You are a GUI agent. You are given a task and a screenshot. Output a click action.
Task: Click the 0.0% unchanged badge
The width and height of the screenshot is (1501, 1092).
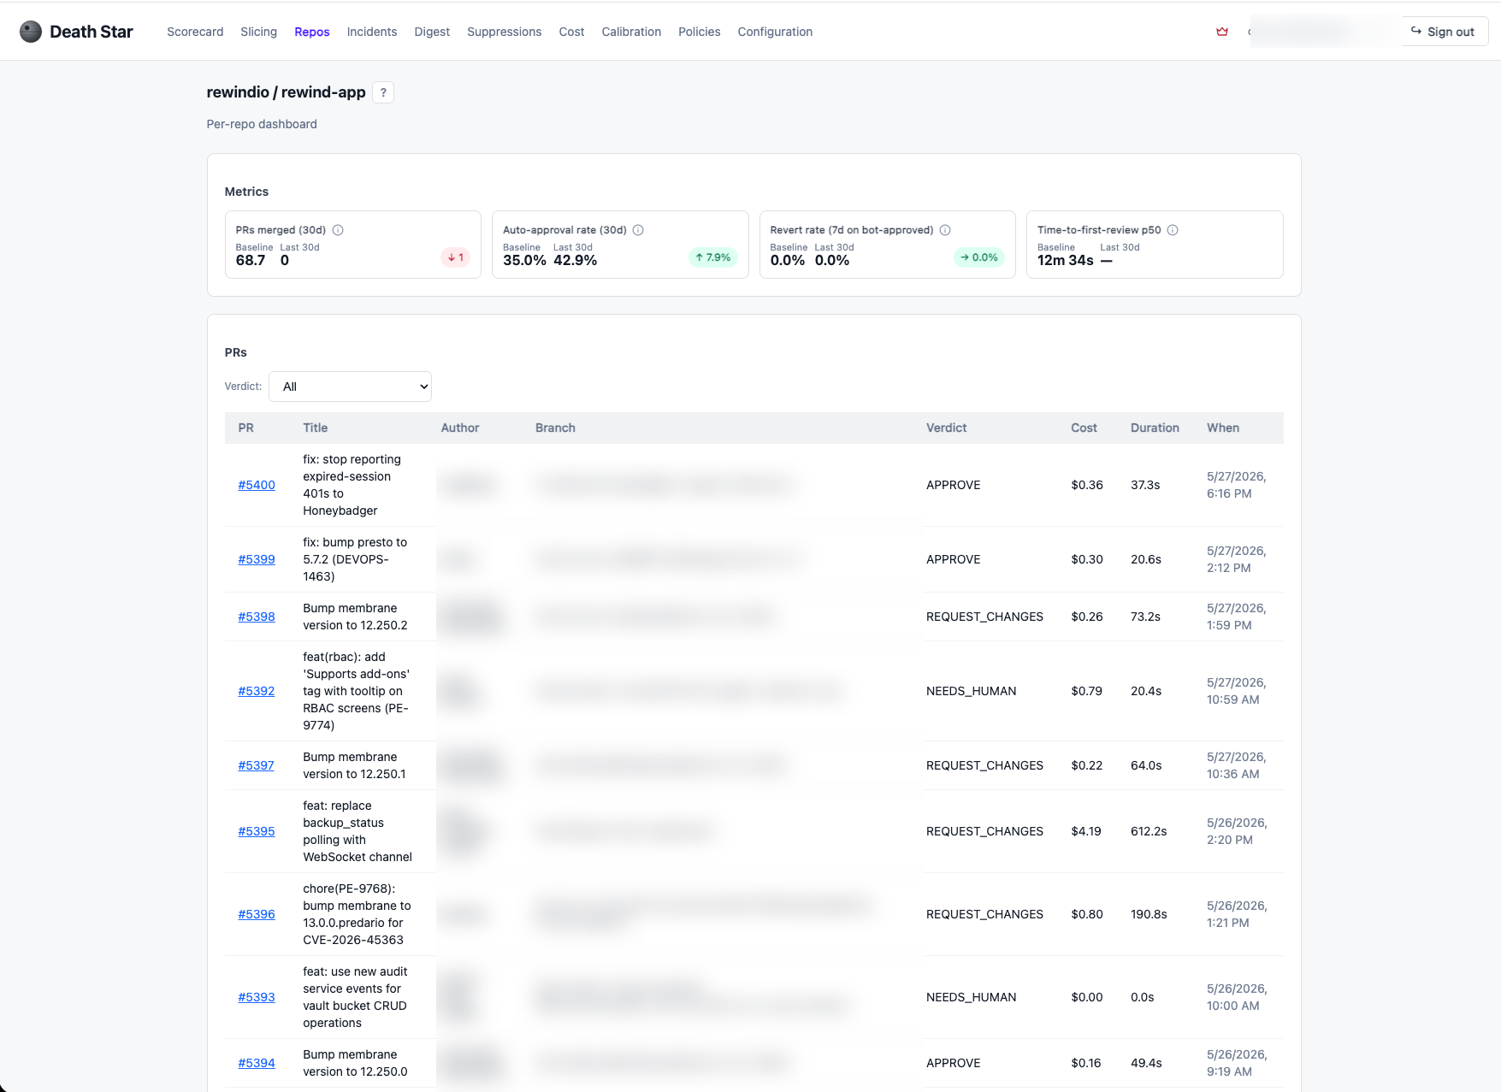978,257
